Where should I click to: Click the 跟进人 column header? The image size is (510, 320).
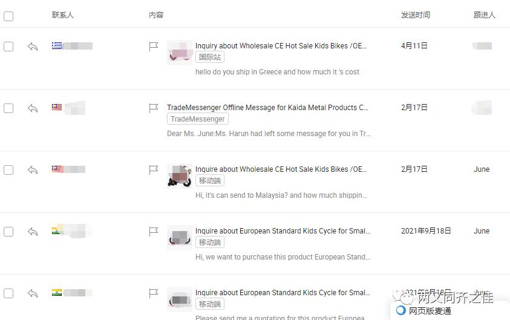484,15
